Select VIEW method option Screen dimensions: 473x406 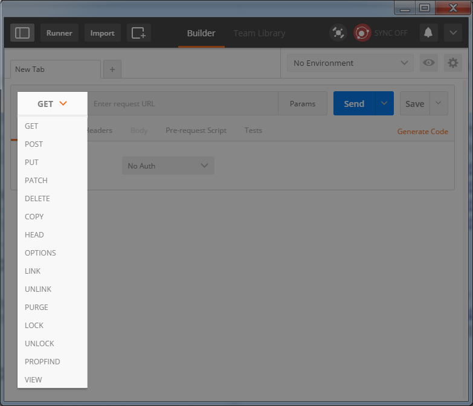point(53,379)
